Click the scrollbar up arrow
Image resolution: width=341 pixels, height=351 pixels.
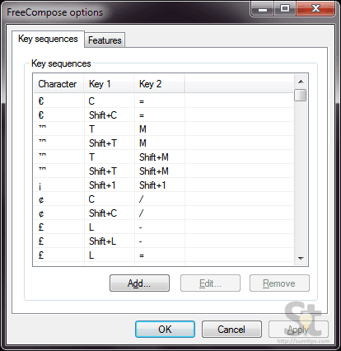(301, 82)
